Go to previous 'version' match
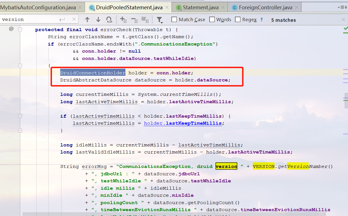The width and height of the screenshot is (348, 216). point(87,20)
